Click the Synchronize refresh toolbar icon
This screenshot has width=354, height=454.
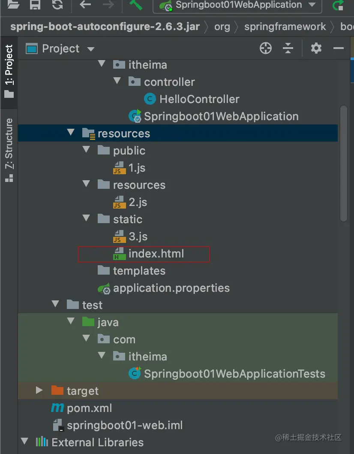[x=57, y=4]
